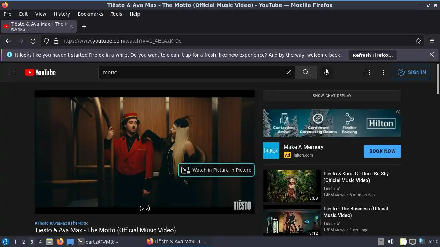Image resolution: width=440 pixels, height=247 pixels.
Task: Open the Firefox application hamburger menu
Action: (432, 41)
